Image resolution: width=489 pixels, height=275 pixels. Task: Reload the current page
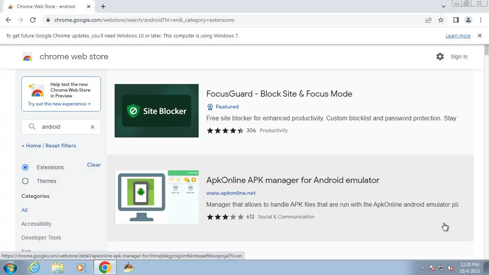(33, 20)
